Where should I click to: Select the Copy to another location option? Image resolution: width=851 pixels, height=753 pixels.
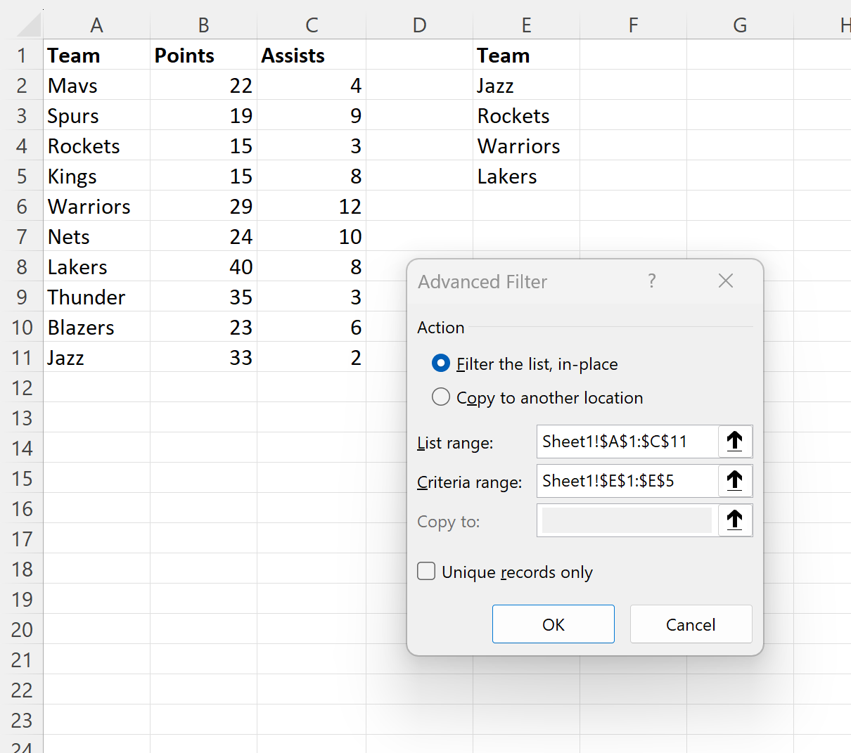point(440,397)
